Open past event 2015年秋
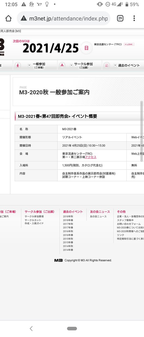This screenshot has width=144, height=337. click(68, 239)
